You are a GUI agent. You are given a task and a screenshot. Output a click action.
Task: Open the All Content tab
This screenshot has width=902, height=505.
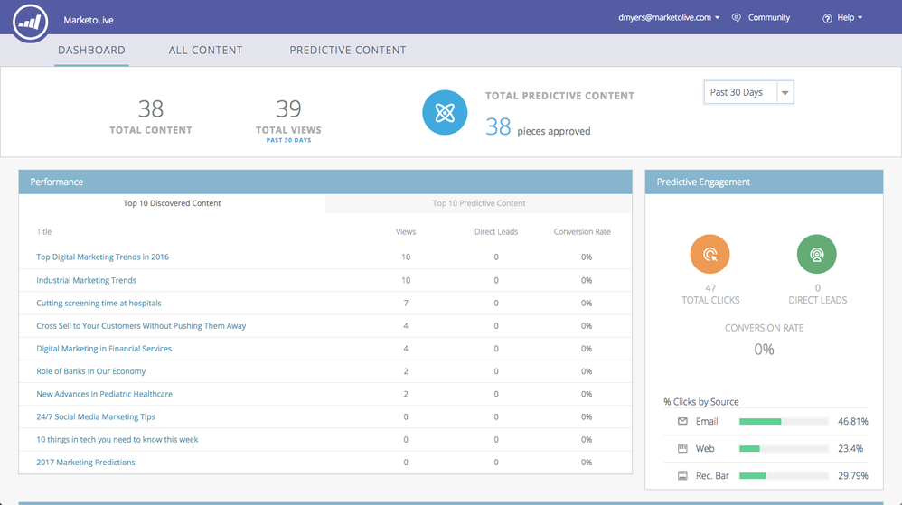point(205,50)
